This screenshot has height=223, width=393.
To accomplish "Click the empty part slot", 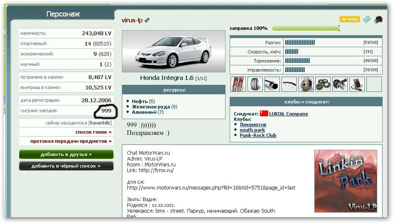I will [x=374, y=84].
